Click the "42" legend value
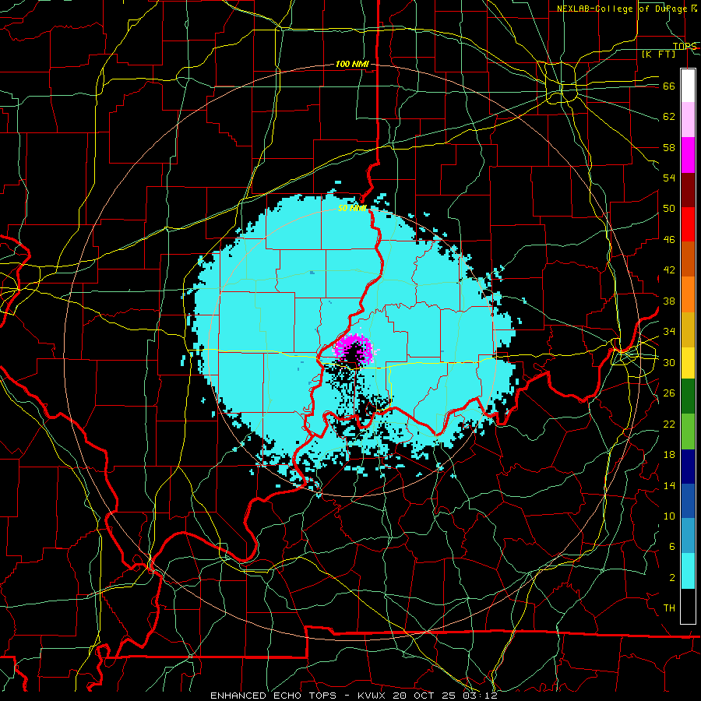 669,270
